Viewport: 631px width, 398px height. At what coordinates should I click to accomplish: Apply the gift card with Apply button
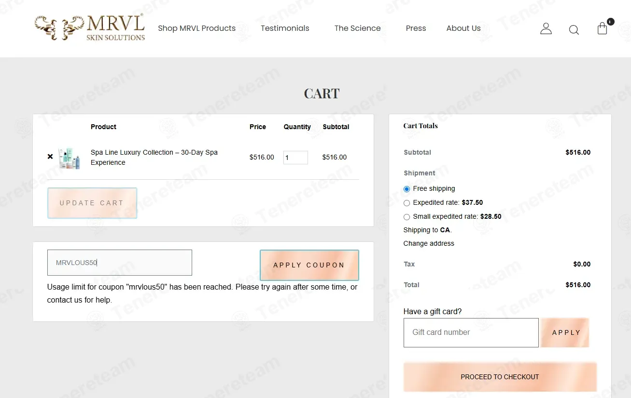[566, 332]
